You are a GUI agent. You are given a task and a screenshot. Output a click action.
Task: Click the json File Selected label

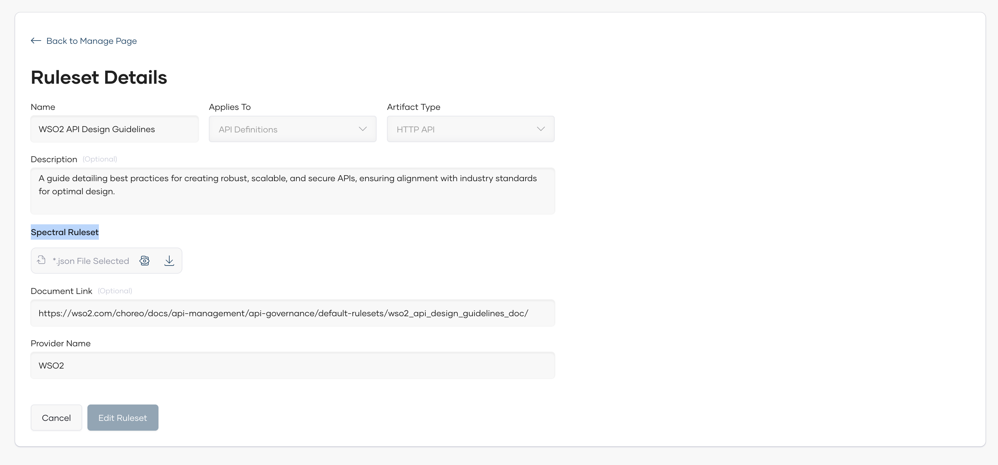91,261
